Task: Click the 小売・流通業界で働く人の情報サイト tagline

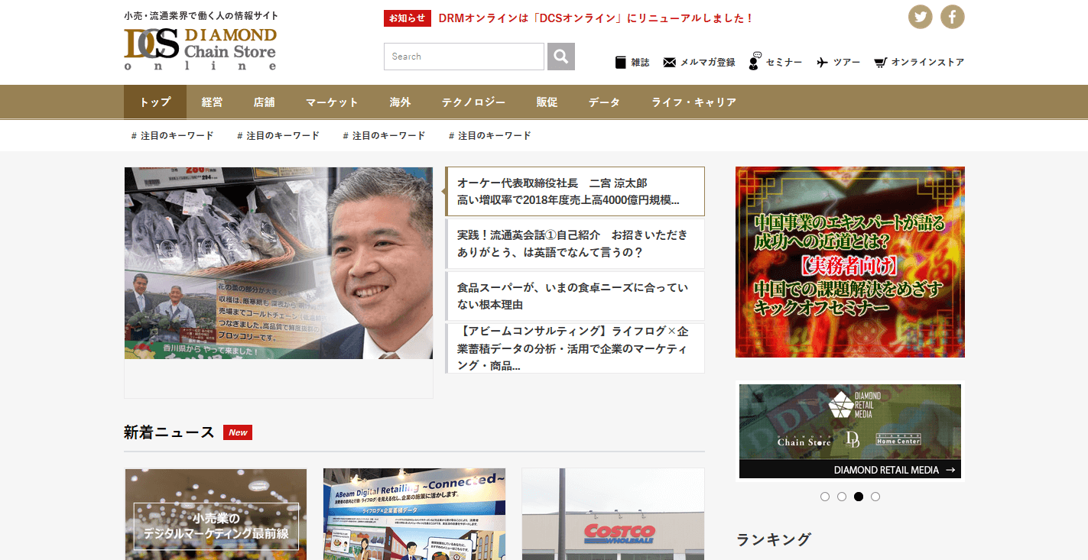Action: tap(201, 15)
